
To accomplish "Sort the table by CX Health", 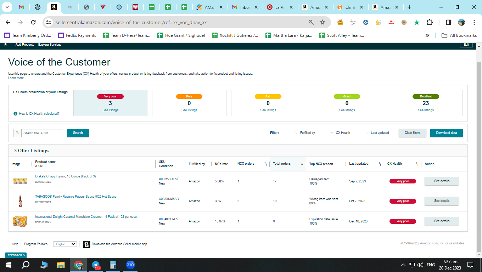I will 417,164.
